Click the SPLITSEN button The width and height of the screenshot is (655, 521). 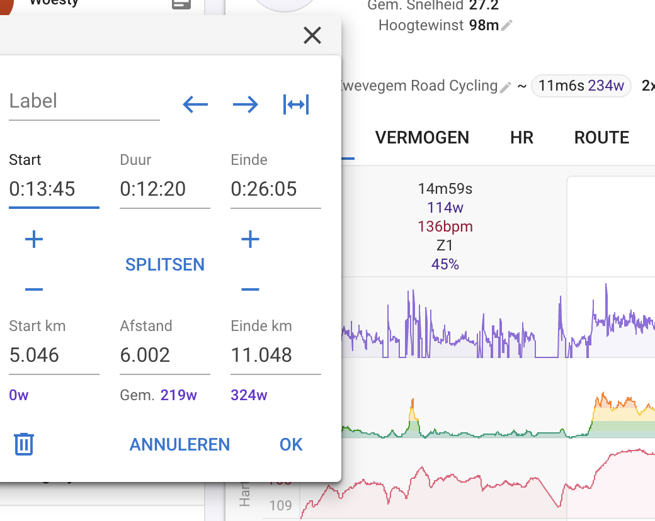[x=165, y=265]
